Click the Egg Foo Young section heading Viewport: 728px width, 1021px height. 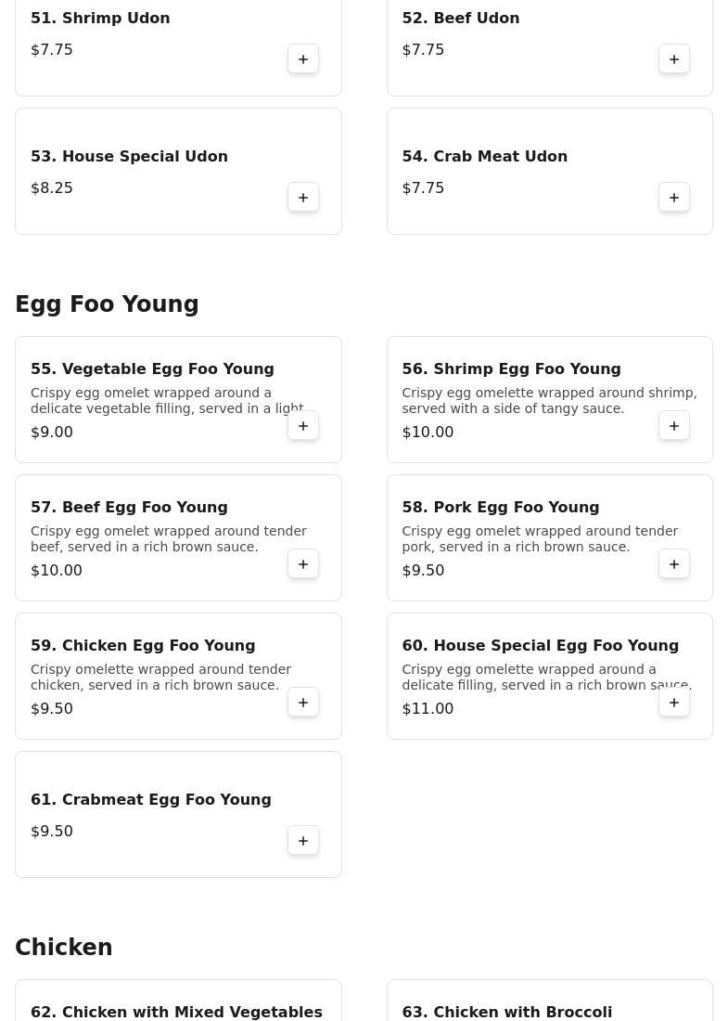107,304
